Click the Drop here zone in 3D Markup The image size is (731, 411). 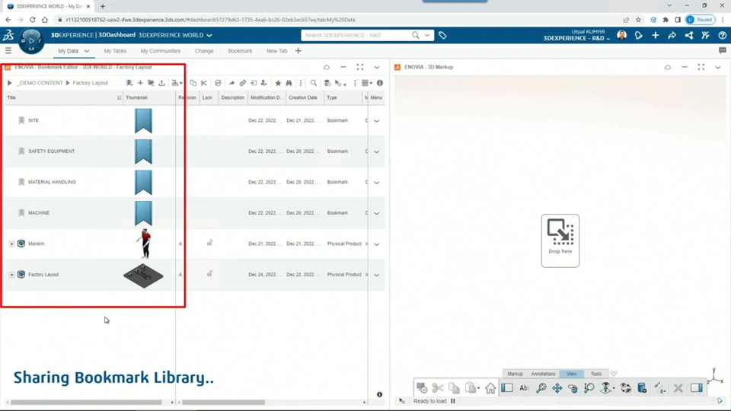(x=560, y=241)
